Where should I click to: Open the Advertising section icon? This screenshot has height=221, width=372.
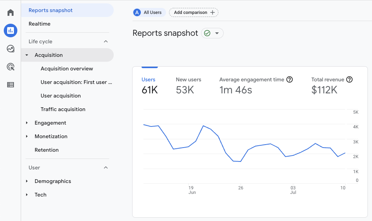click(x=10, y=67)
